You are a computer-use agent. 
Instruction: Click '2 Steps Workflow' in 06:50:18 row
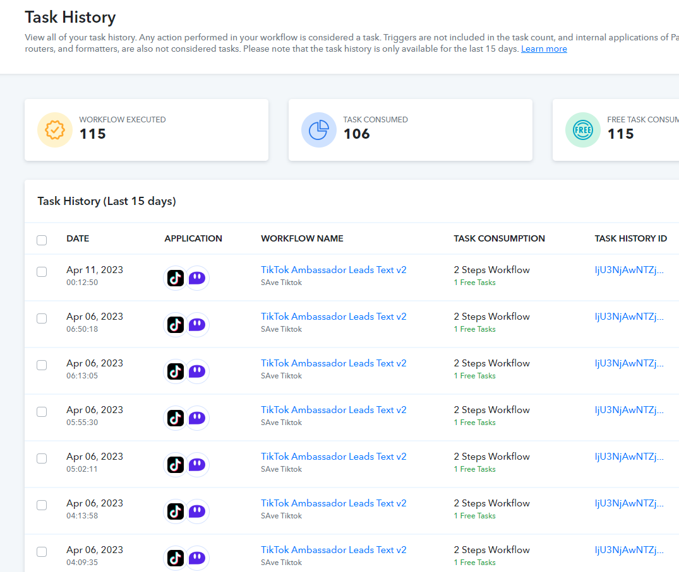491,317
